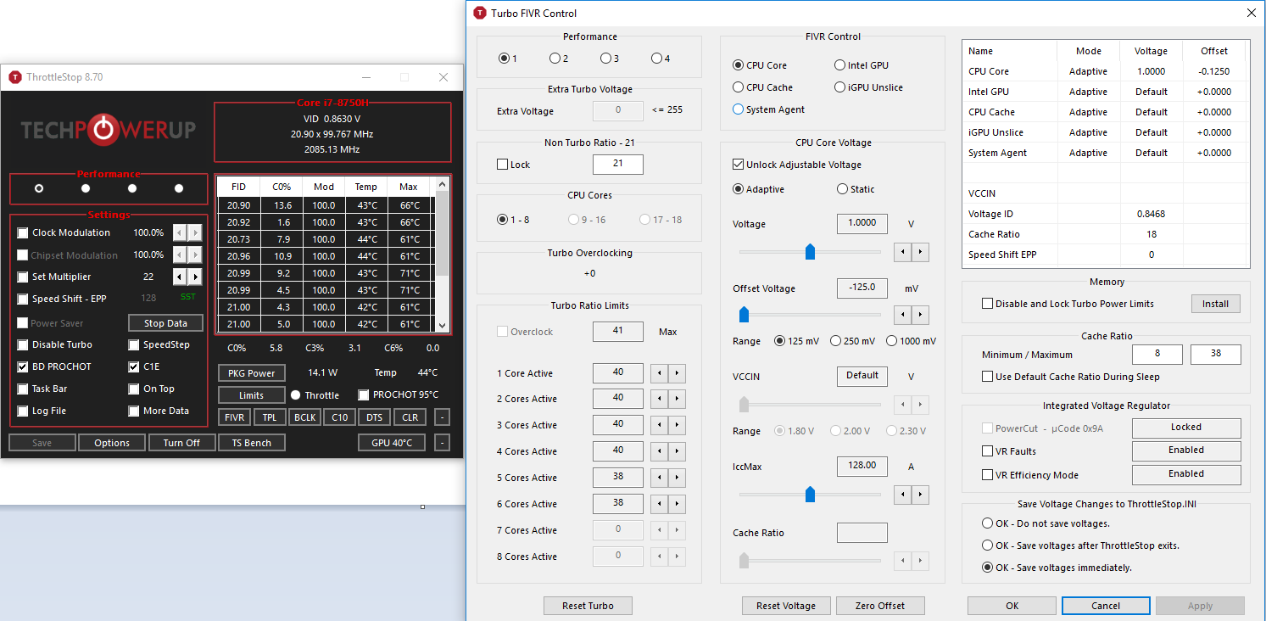The image size is (1266, 621).
Task: Enable SpeedStep checkbox
Action: click(x=134, y=344)
